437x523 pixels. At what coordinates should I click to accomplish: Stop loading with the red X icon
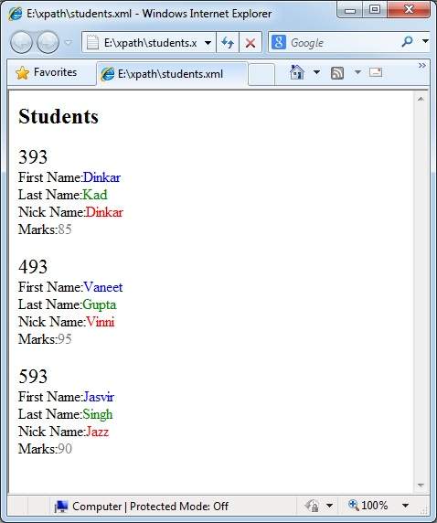click(250, 42)
